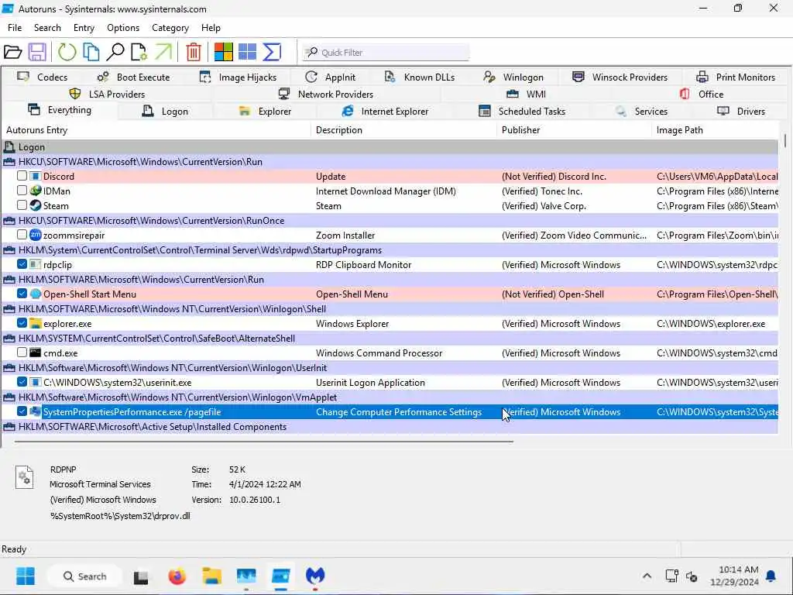Uncheck the explorer.exe entry checkbox
793x595 pixels.
tap(22, 323)
